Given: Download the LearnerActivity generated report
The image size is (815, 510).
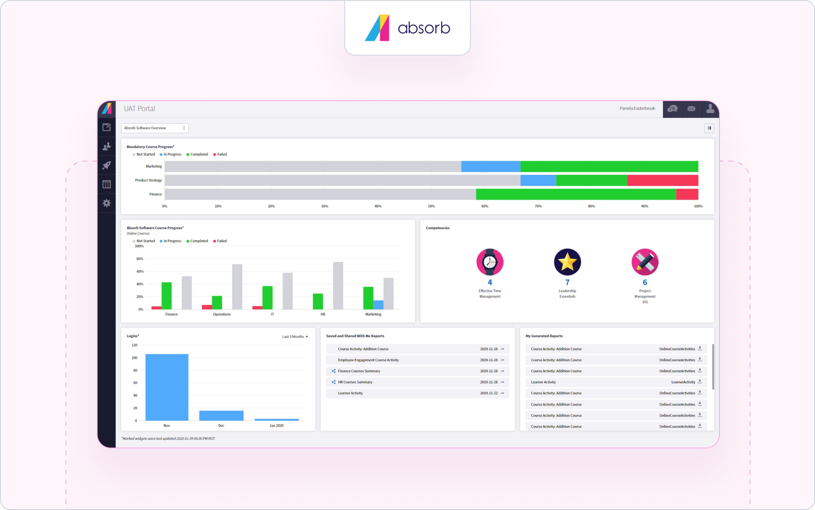Looking at the screenshot, I should (x=700, y=382).
